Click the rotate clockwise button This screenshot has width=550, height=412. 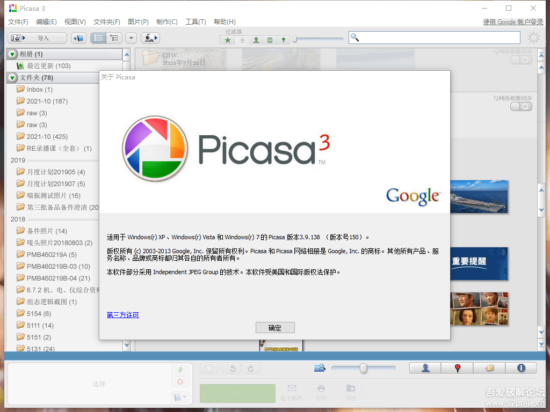(x=251, y=368)
